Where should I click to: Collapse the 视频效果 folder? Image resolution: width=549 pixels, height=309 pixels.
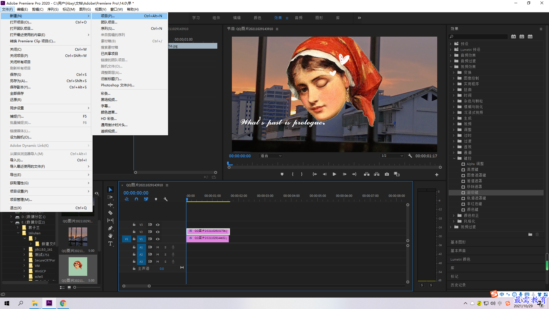tap(451, 67)
